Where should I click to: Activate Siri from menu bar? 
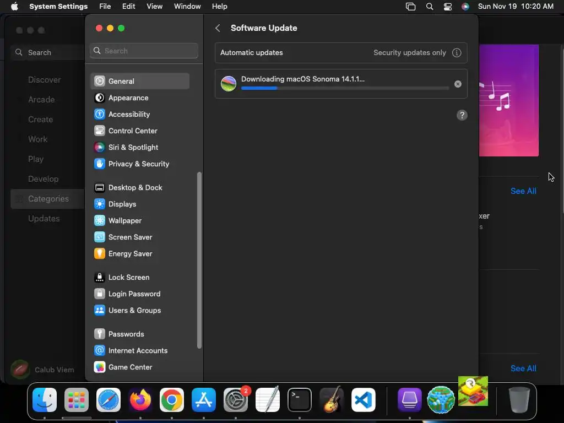tap(465, 7)
